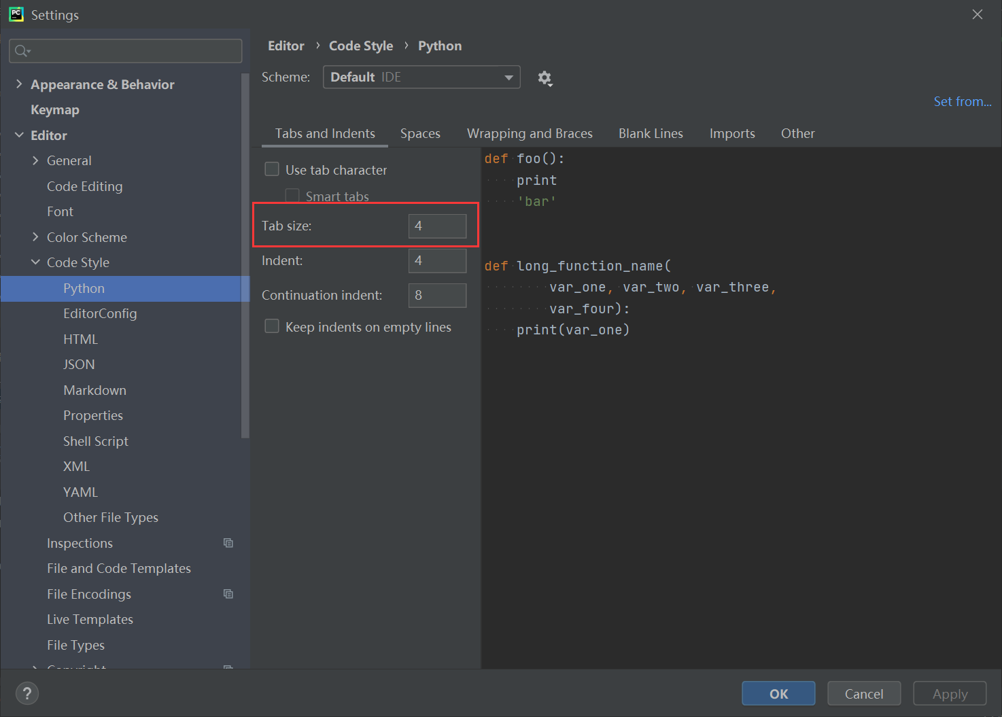Screen dimensions: 1002x717
Task: Open the Blank Lines tab
Action: click(651, 133)
